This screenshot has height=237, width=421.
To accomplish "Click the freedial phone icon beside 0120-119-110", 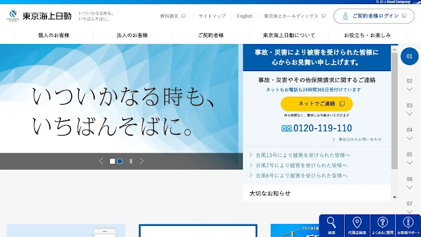I will 287,128.
